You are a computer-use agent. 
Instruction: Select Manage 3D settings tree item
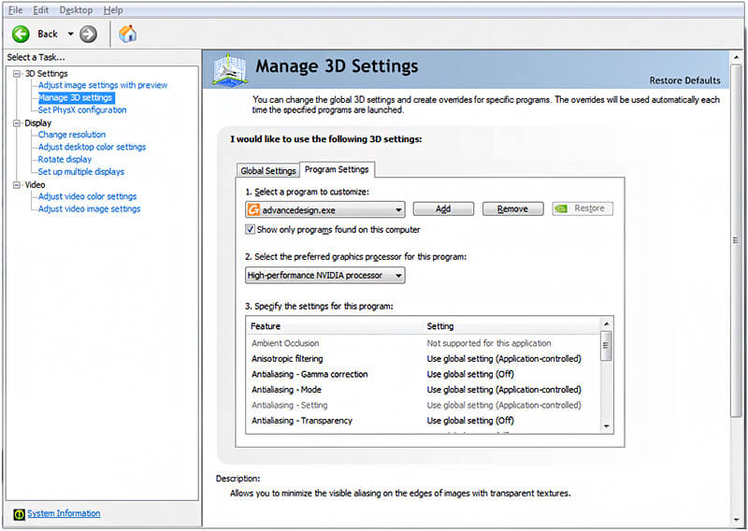(76, 98)
